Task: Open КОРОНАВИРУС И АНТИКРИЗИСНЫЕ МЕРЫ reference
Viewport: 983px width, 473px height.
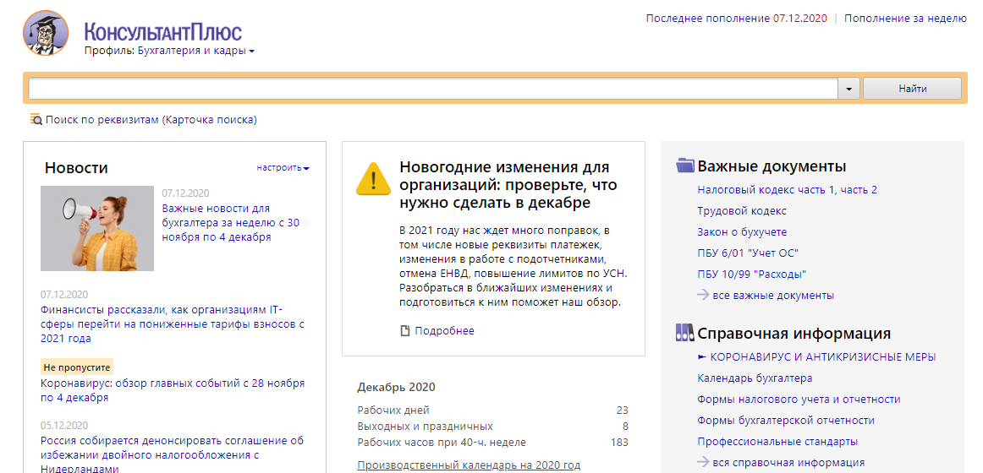Action: [x=822, y=357]
